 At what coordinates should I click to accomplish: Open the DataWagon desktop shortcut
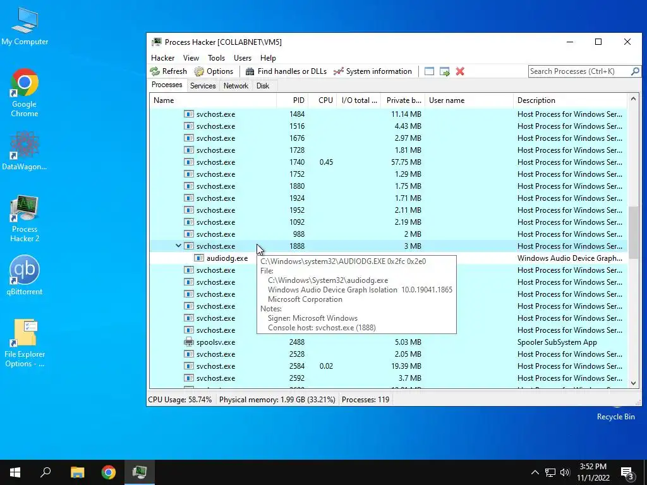(25, 150)
